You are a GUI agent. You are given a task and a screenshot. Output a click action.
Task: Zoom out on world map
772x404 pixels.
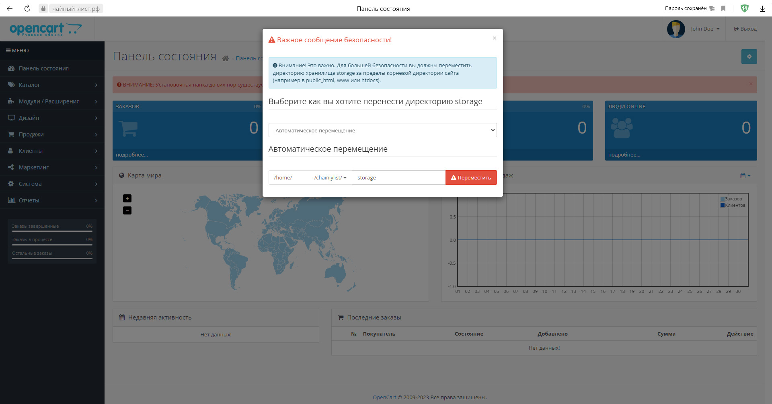[127, 210]
